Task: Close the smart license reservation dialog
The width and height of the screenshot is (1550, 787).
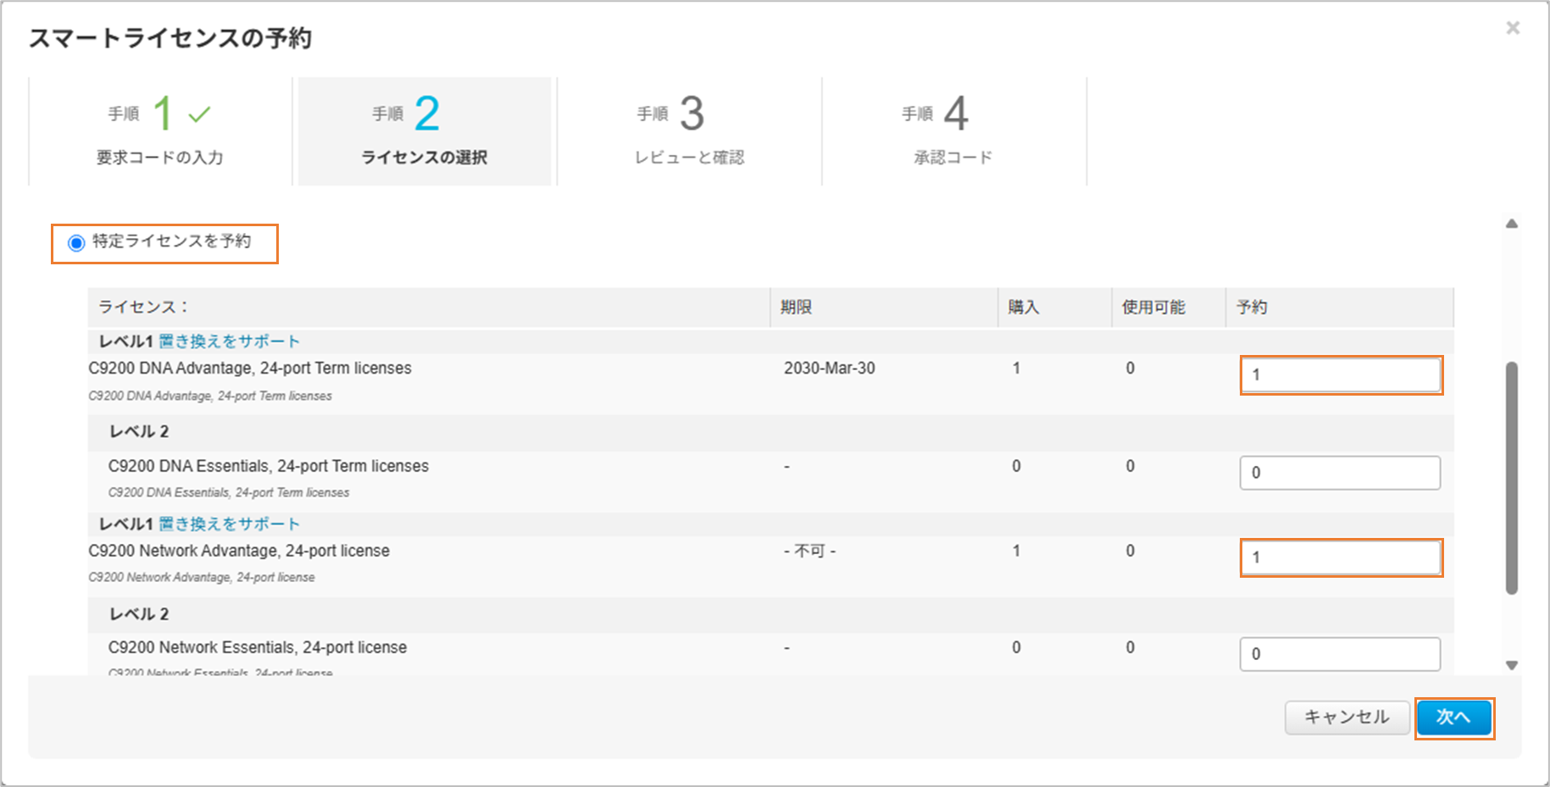Action: [x=1512, y=28]
